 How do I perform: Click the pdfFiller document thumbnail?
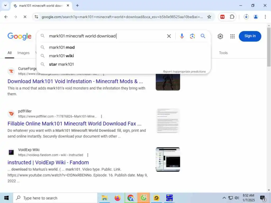(x=168, y=121)
